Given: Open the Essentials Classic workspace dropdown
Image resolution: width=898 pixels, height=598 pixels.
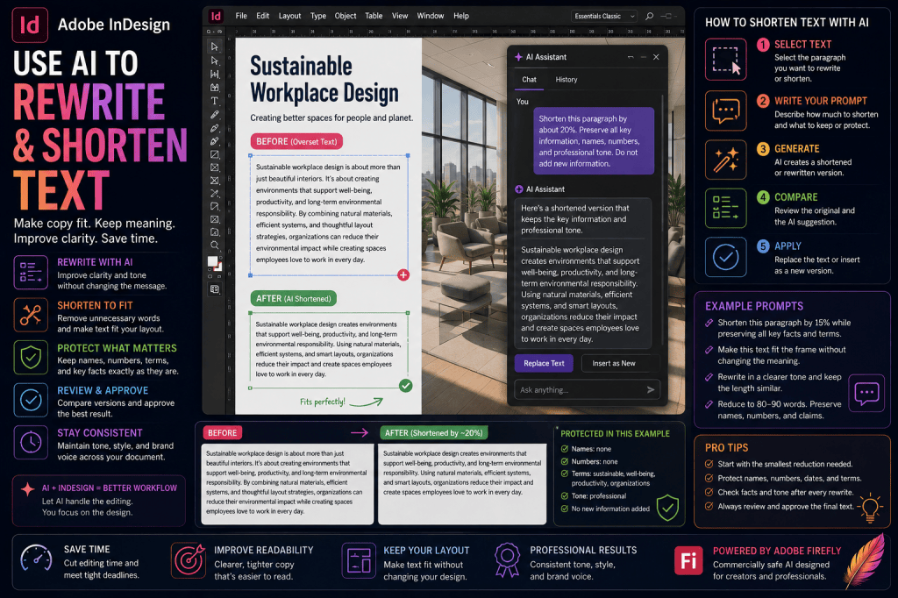Looking at the screenshot, I should 604,16.
